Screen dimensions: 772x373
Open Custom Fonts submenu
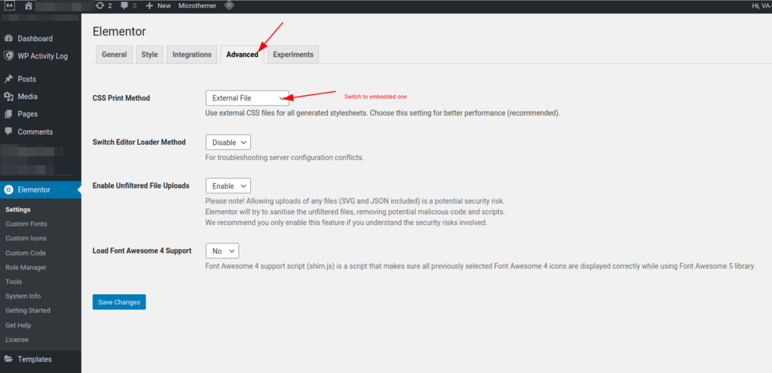pos(26,224)
